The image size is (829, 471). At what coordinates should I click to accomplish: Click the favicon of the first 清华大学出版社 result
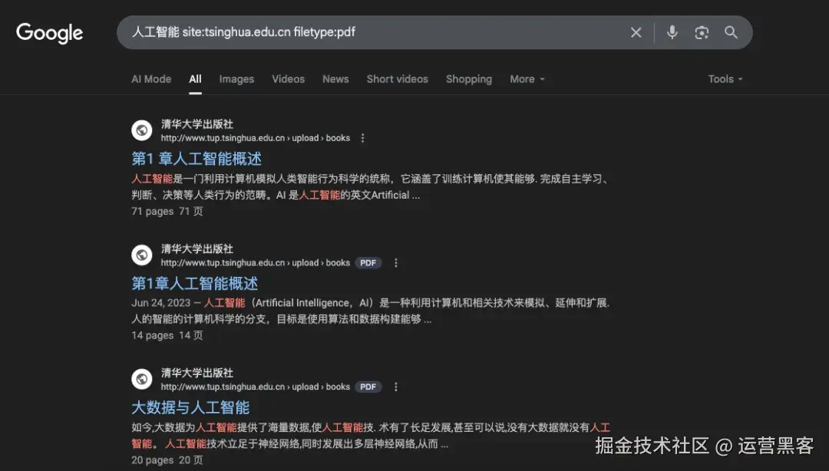(x=141, y=130)
